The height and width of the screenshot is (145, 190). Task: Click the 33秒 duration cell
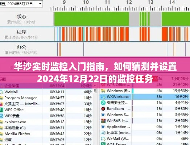88,104
